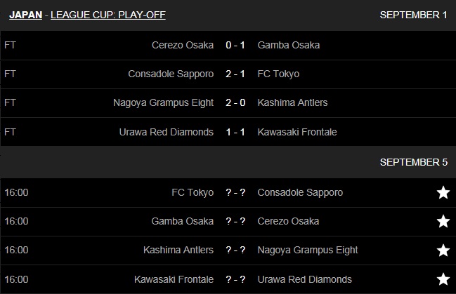This screenshot has height=294, width=456.
Task: Click Nagoya Grampus Eight away team on September 5
Action: coord(308,250)
